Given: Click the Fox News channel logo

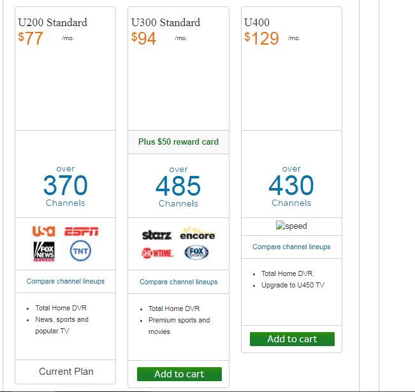Looking at the screenshot, I should coord(44,251).
